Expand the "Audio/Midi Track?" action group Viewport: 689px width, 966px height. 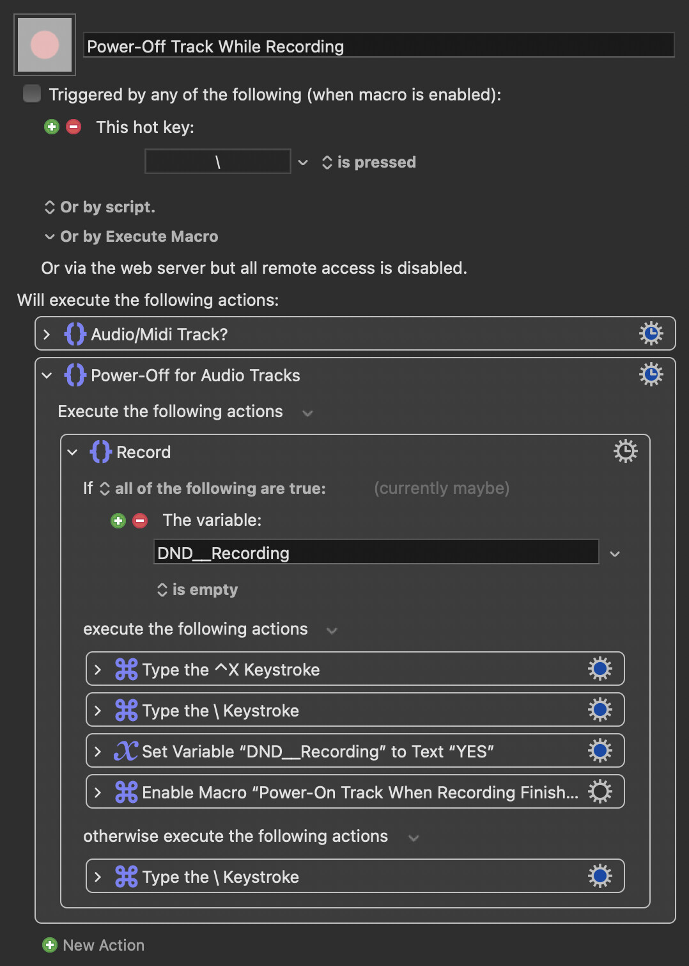click(x=47, y=335)
